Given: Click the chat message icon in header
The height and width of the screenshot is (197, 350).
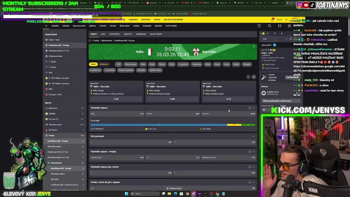Looking at the screenshot, I should tap(289, 26).
